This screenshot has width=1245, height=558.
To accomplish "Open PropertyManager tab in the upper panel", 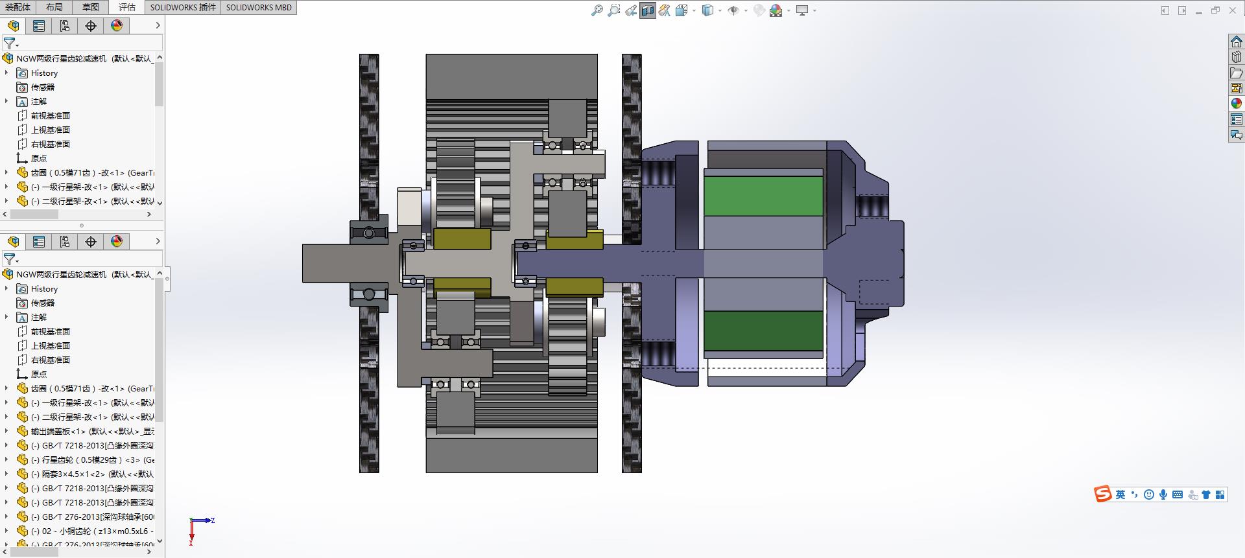I will point(39,26).
